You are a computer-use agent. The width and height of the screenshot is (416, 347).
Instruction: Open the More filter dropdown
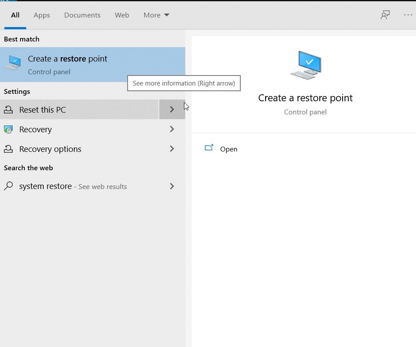click(156, 15)
